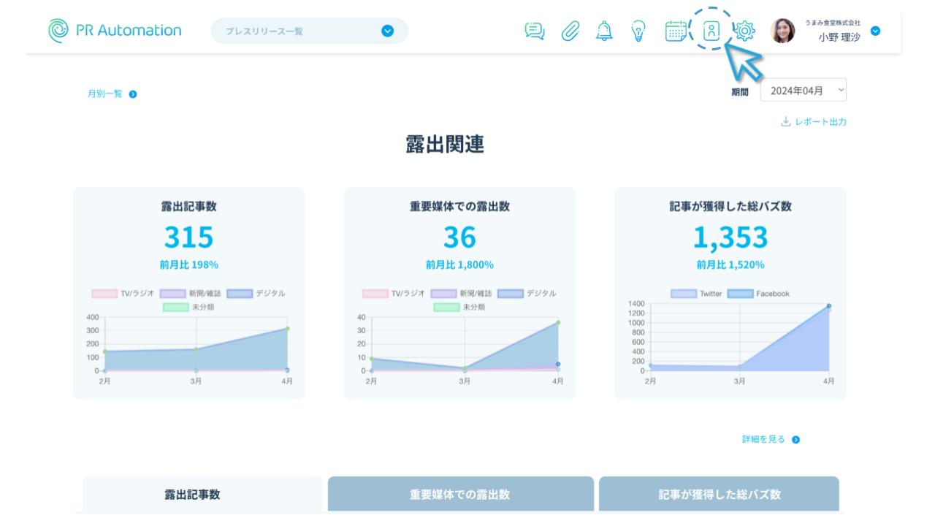Click the PR Automation logo

coord(114,31)
